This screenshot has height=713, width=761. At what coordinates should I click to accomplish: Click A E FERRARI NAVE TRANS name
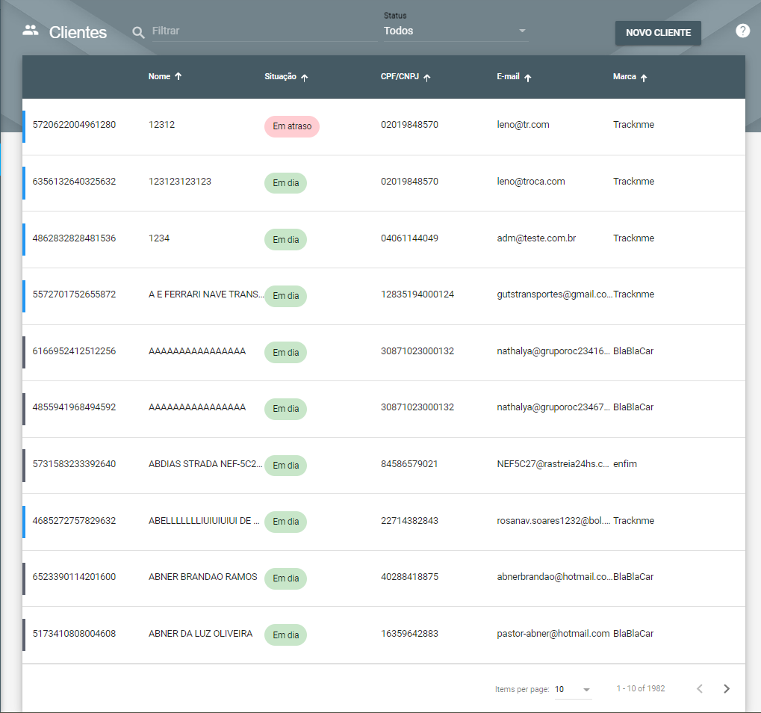click(206, 294)
